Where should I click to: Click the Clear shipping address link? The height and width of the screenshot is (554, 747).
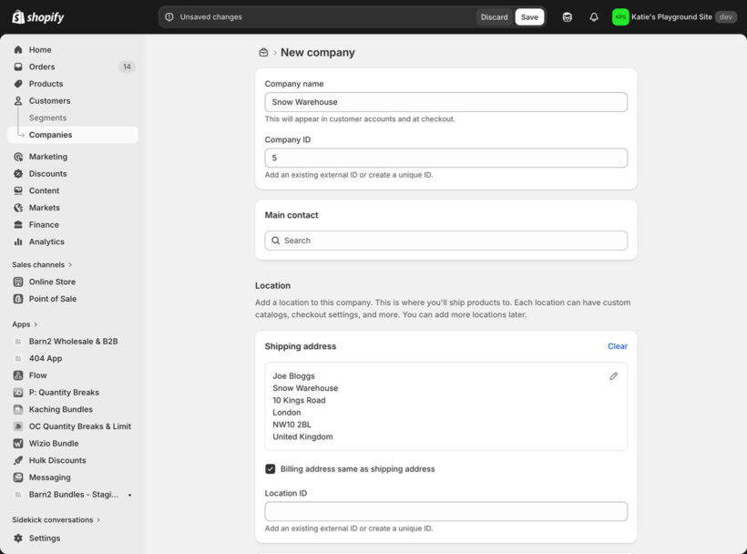pos(618,346)
